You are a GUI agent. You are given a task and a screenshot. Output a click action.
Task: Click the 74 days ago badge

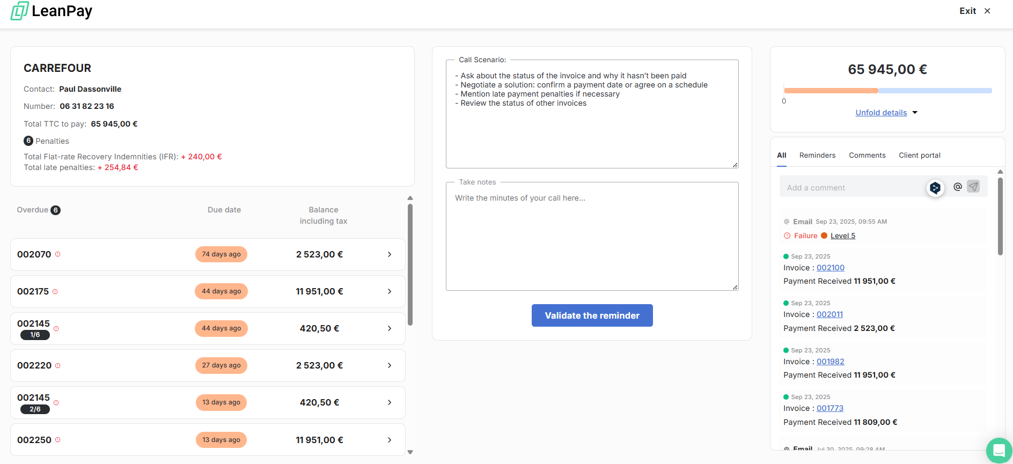pyautogui.click(x=221, y=254)
